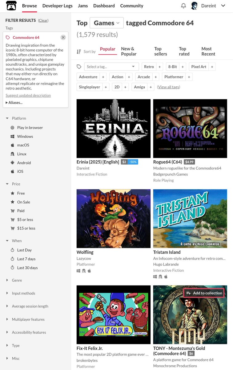Sort by Most Recent
233x370 pixels.
click(208, 51)
